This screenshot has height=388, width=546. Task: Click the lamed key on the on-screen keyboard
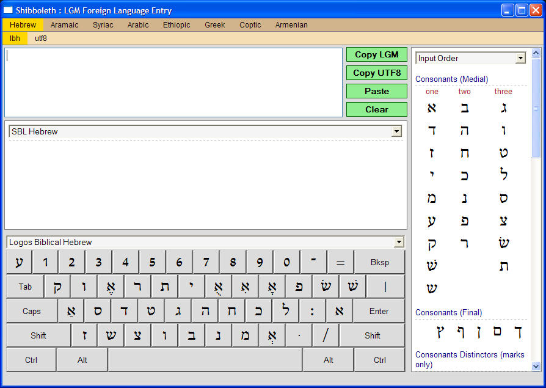point(286,311)
